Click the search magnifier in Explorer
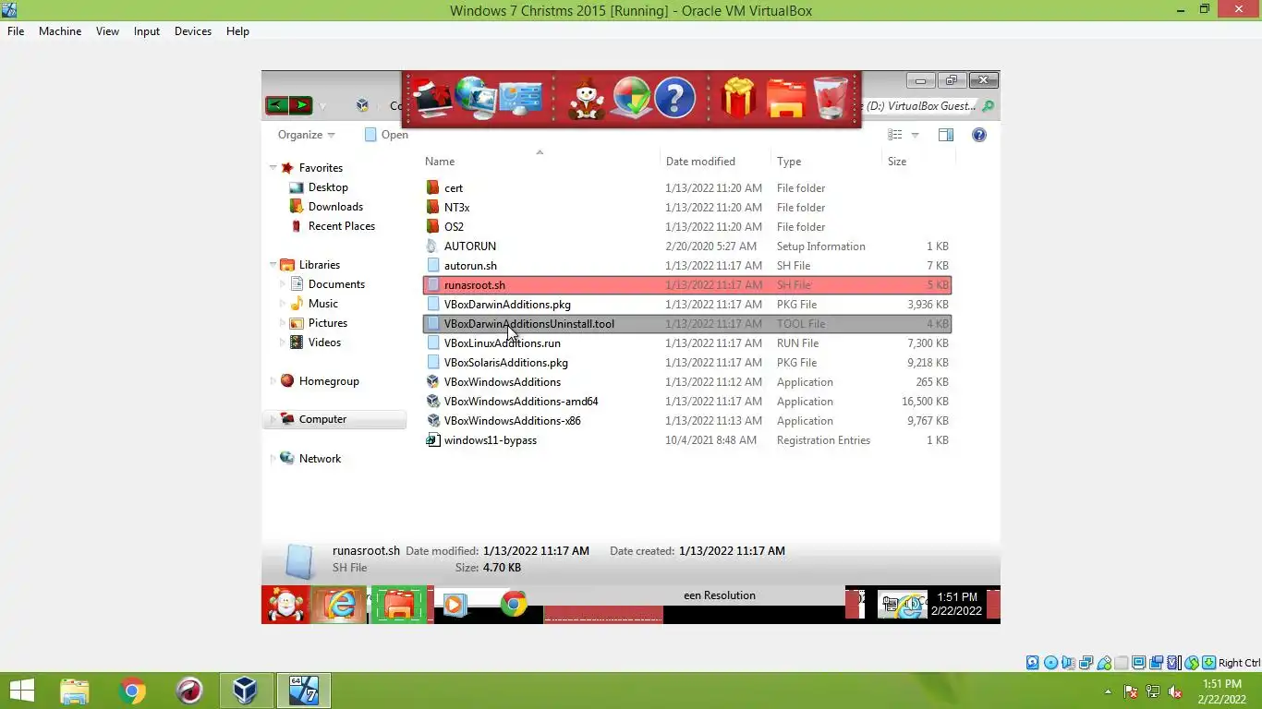The width and height of the screenshot is (1262, 709). pos(988,106)
